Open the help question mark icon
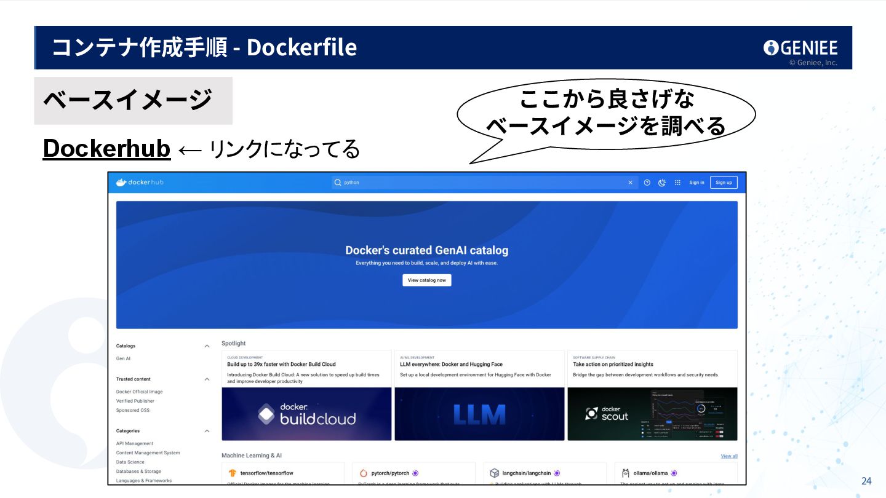This screenshot has height=498, width=886. 647,183
